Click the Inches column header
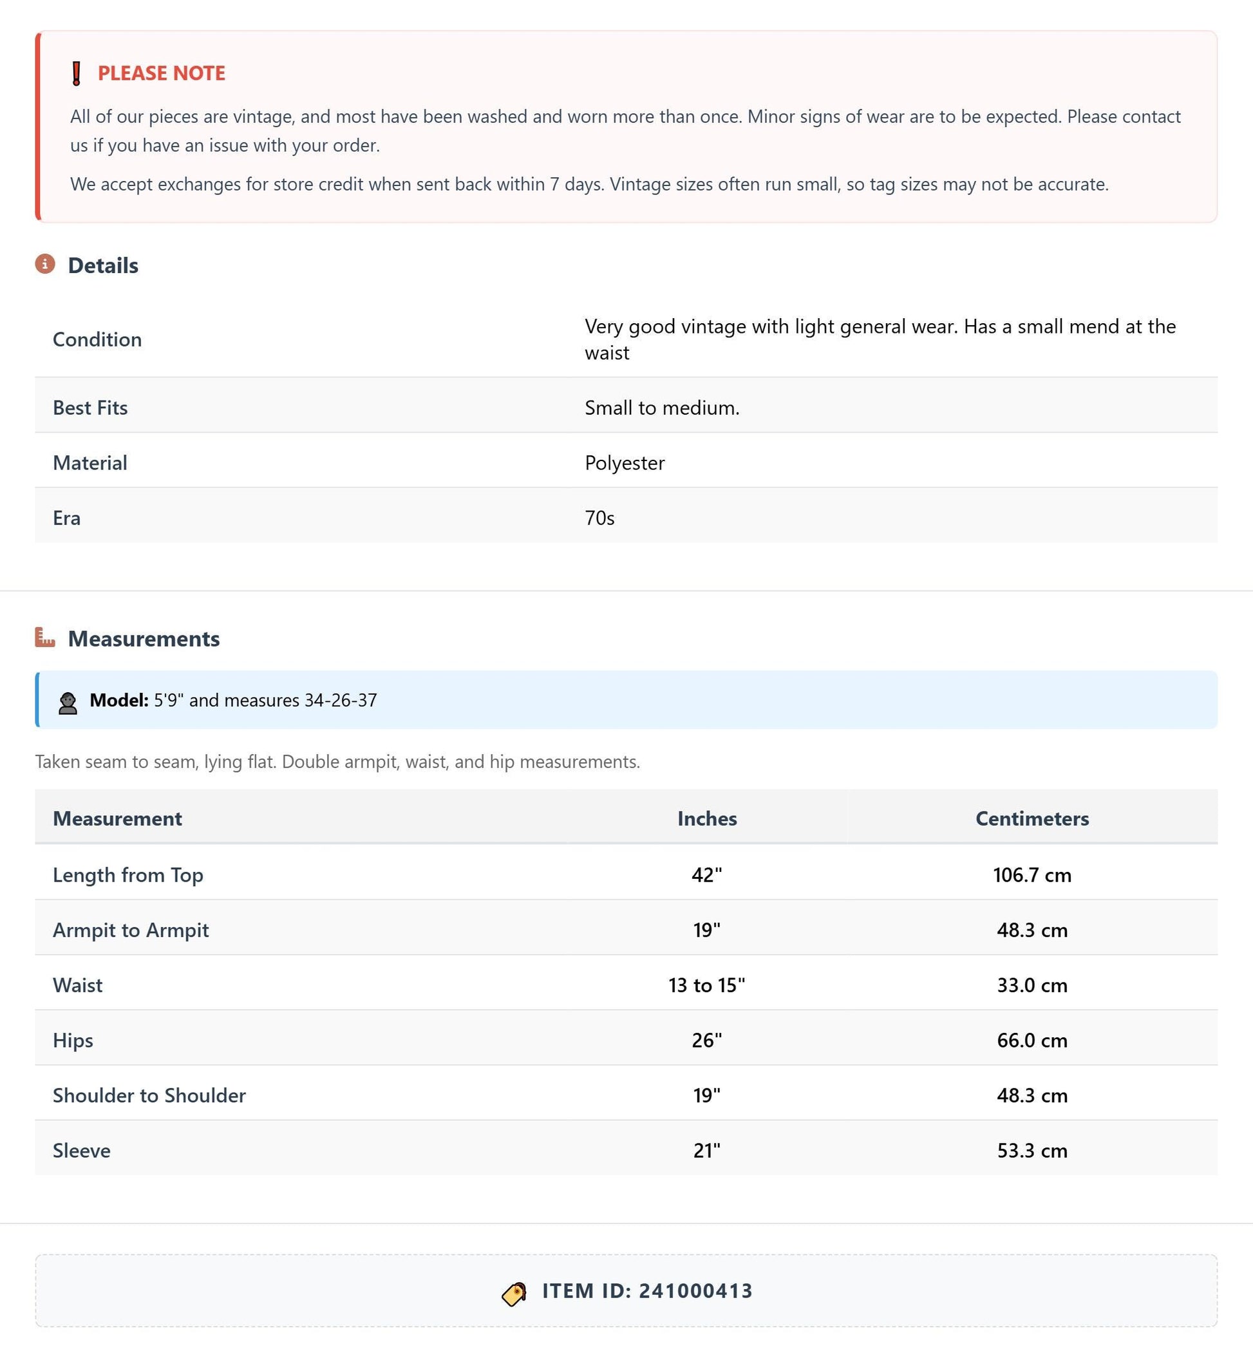The width and height of the screenshot is (1253, 1358). point(706,818)
